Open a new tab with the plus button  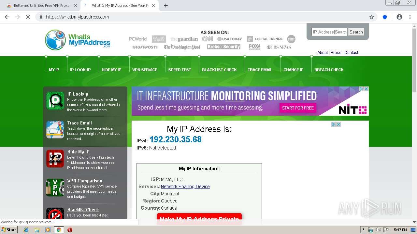166,6
